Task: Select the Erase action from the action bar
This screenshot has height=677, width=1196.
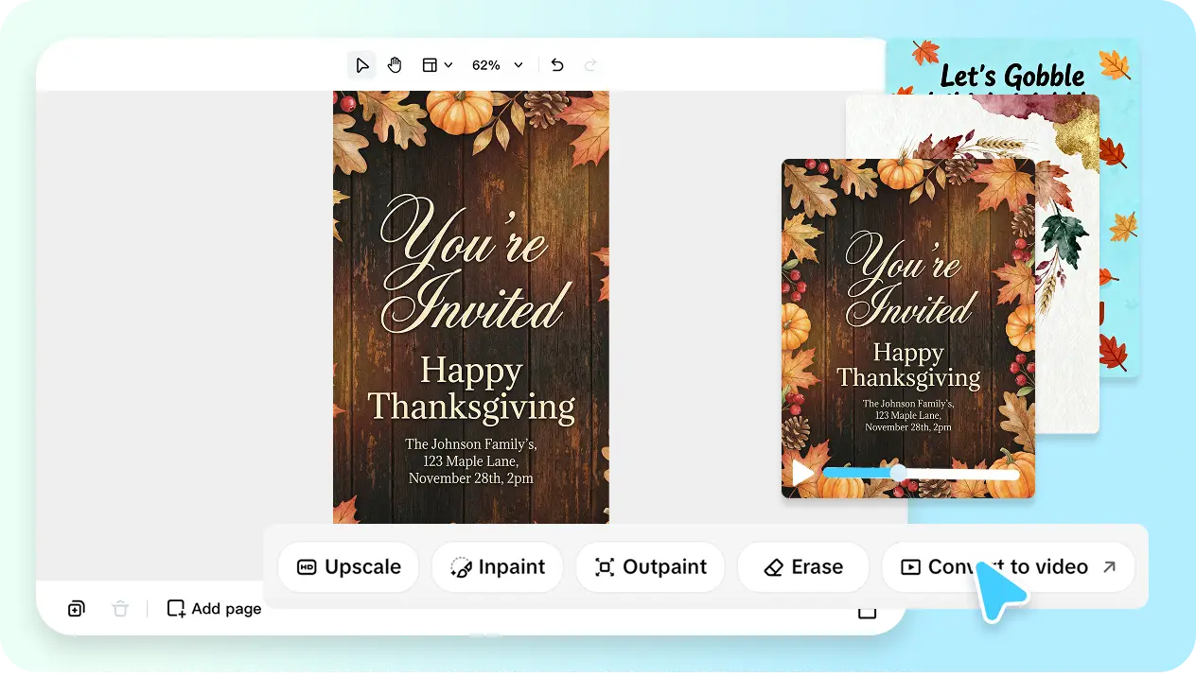Action: pyautogui.click(x=803, y=567)
